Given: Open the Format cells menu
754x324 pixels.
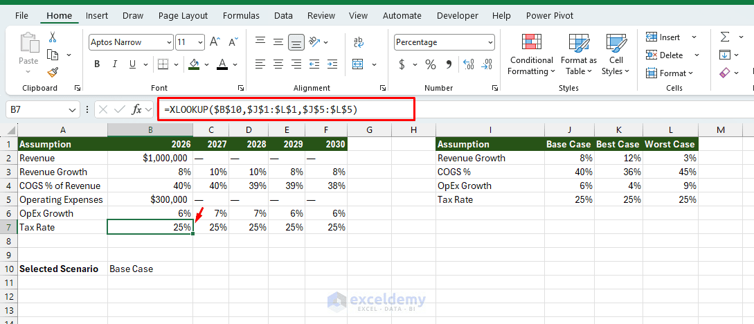Looking at the screenshot, I should (670, 73).
